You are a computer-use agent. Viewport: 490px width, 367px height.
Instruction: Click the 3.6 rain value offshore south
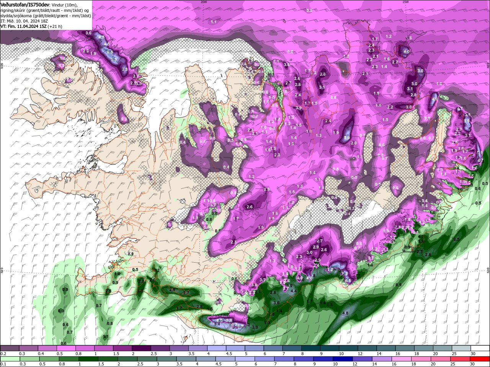pyautogui.click(x=276, y=302)
